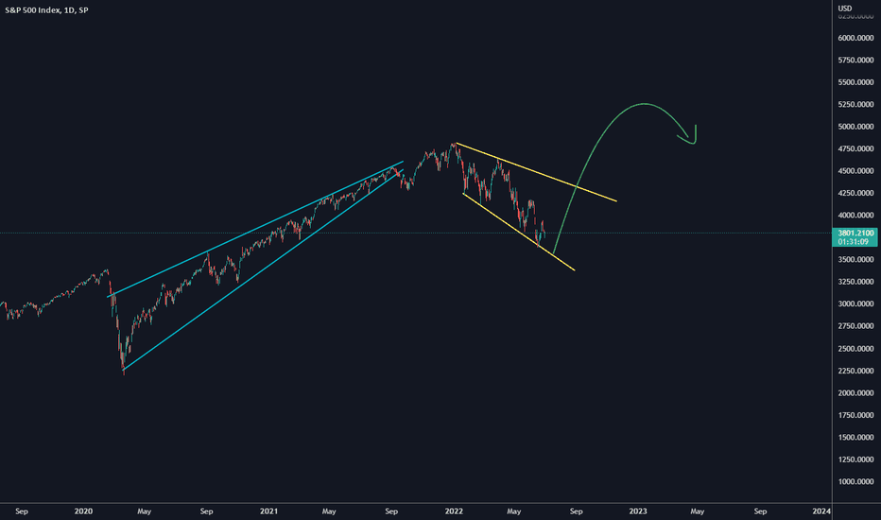Click the 1750.0000 price axis label
Image resolution: width=881 pixels, height=520 pixels.
coord(855,415)
